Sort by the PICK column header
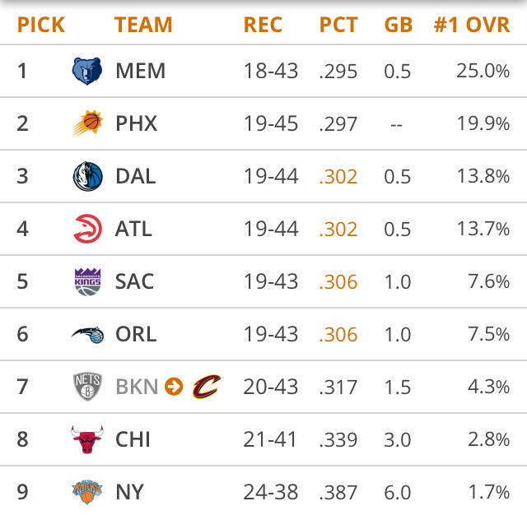This screenshot has height=515, width=527. tap(41, 25)
